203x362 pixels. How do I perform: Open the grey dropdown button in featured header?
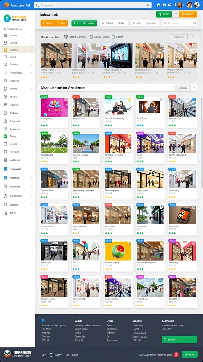click(x=179, y=37)
